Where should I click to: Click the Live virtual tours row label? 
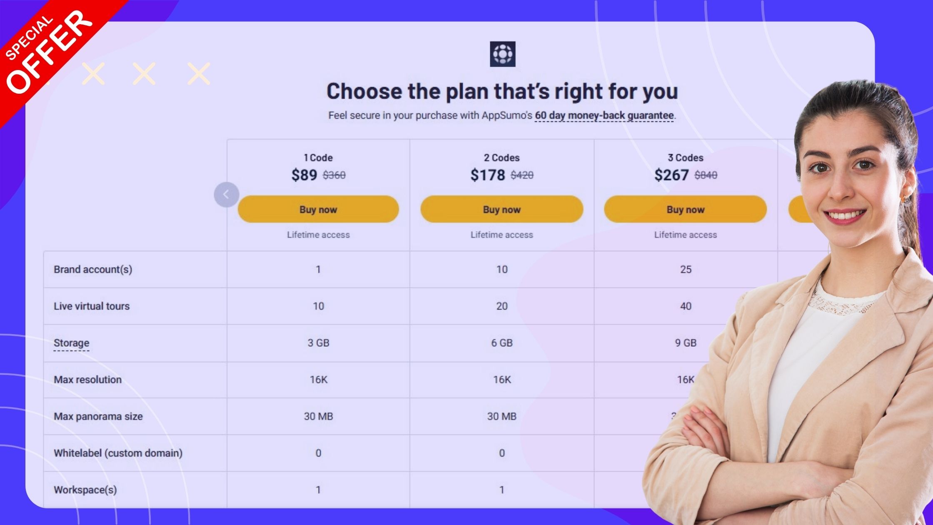92,306
